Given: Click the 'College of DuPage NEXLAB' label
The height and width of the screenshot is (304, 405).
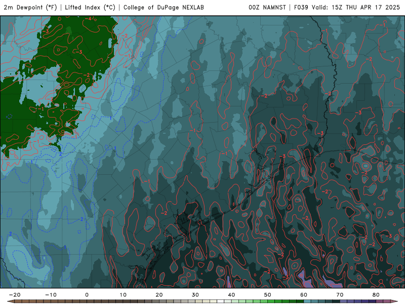Looking at the screenshot, I should pos(164,8).
